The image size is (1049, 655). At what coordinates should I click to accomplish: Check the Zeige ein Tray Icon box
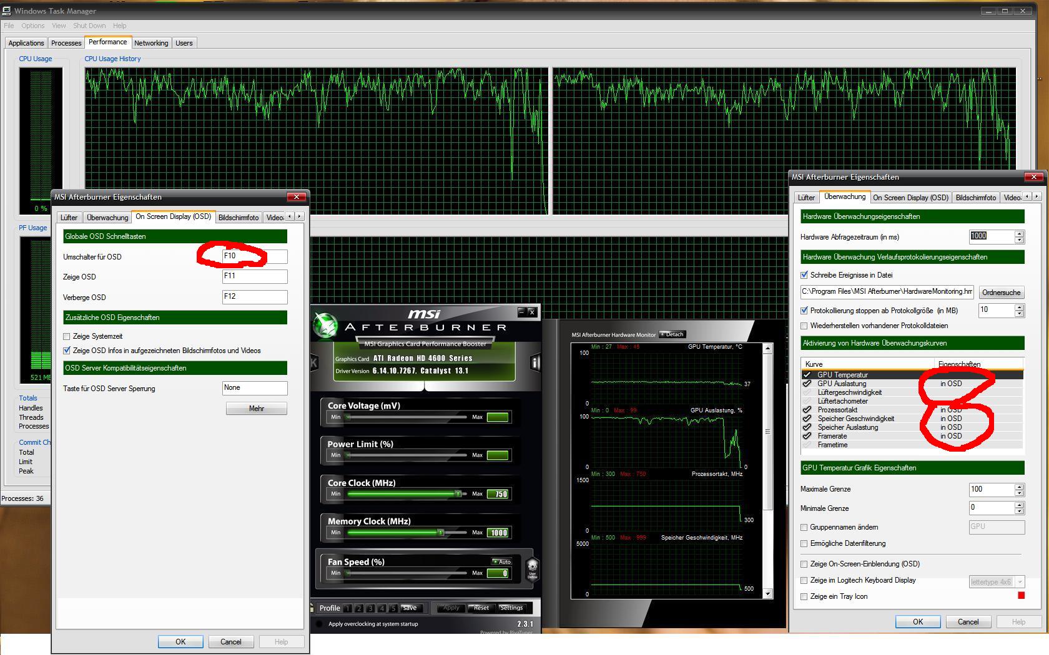(804, 596)
